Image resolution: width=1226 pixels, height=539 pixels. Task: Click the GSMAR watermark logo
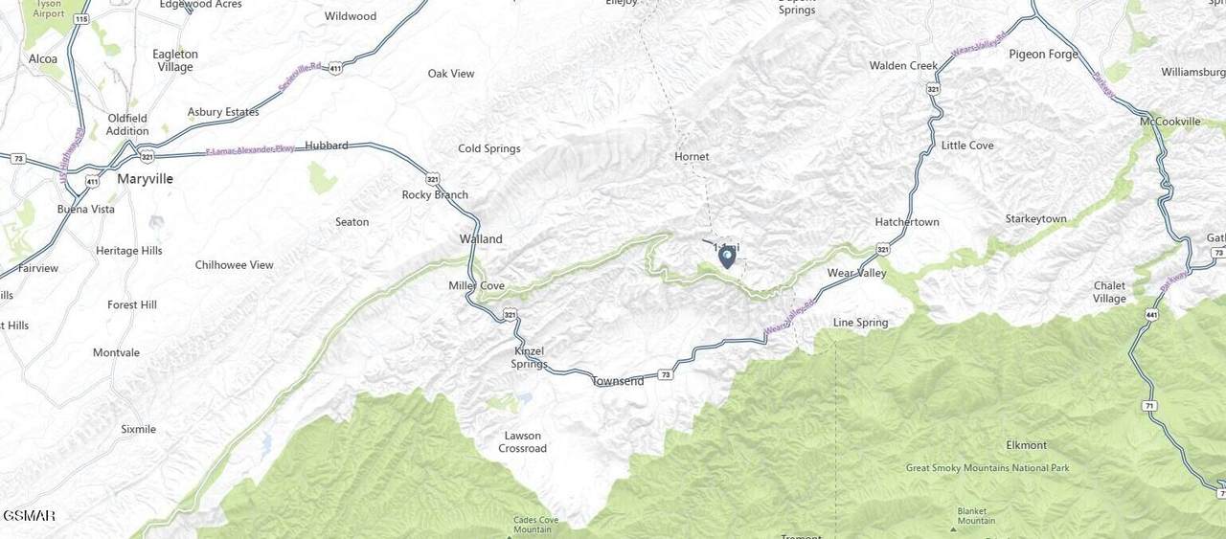29,516
